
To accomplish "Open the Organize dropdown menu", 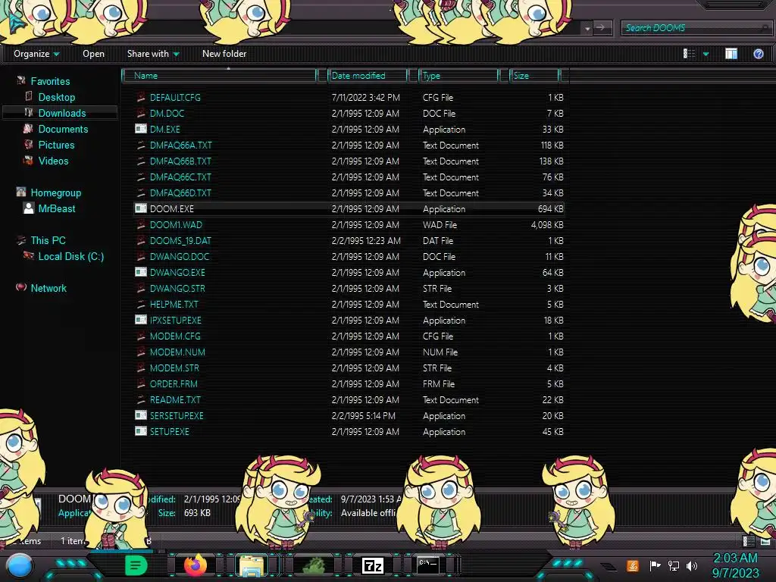I will tap(36, 54).
